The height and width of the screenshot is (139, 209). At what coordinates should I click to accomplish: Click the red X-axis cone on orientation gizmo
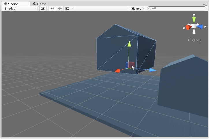[188, 27]
